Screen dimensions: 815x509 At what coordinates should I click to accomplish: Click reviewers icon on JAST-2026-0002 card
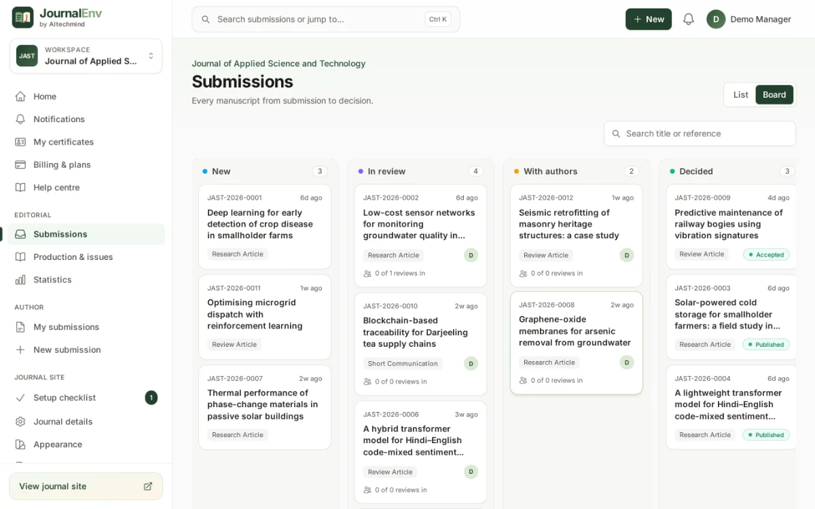click(x=367, y=274)
